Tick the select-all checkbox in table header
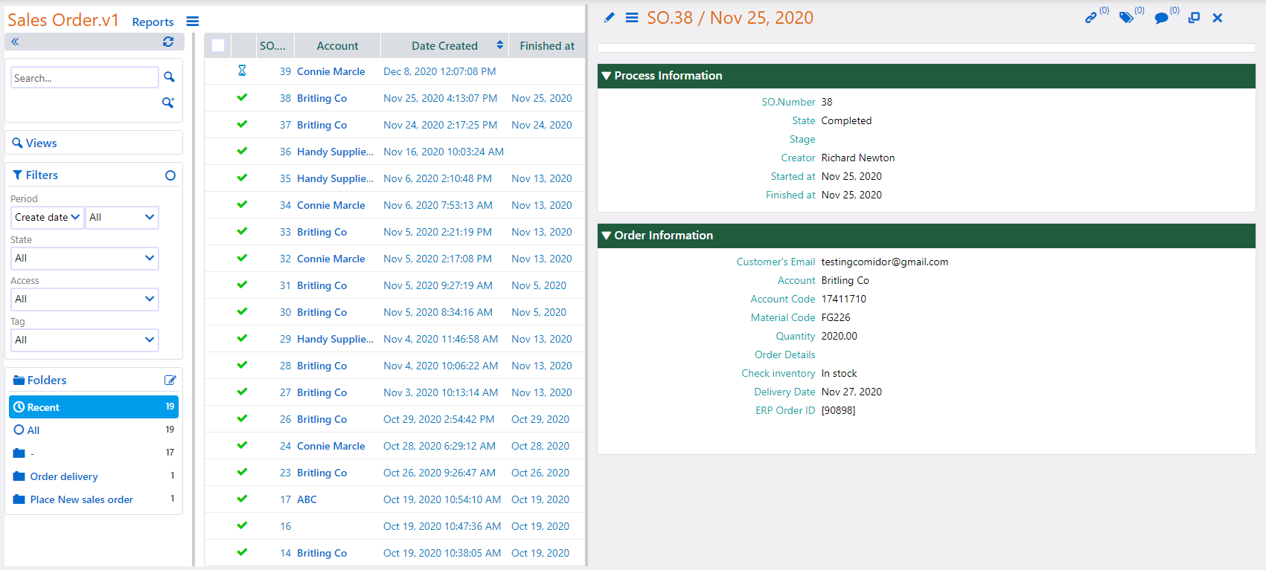The height and width of the screenshot is (570, 1266). [x=218, y=46]
